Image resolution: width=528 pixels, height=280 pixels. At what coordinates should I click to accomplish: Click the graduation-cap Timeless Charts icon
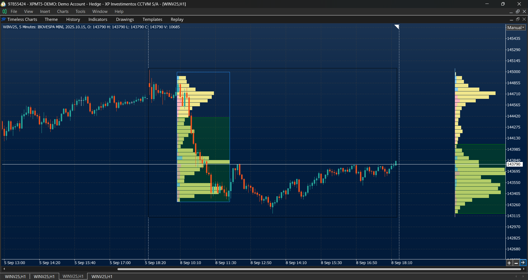pos(3,19)
